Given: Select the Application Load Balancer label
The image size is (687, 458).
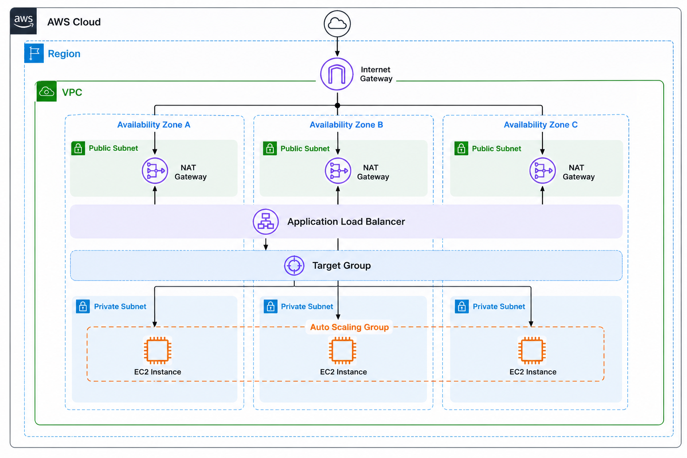Looking at the screenshot, I should 346,222.
